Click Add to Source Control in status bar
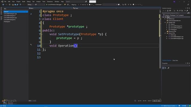This screenshot has width=191, height=107. coord(169,106)
